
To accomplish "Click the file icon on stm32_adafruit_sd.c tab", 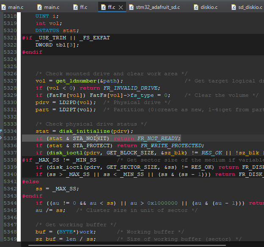I will [131, 7].
